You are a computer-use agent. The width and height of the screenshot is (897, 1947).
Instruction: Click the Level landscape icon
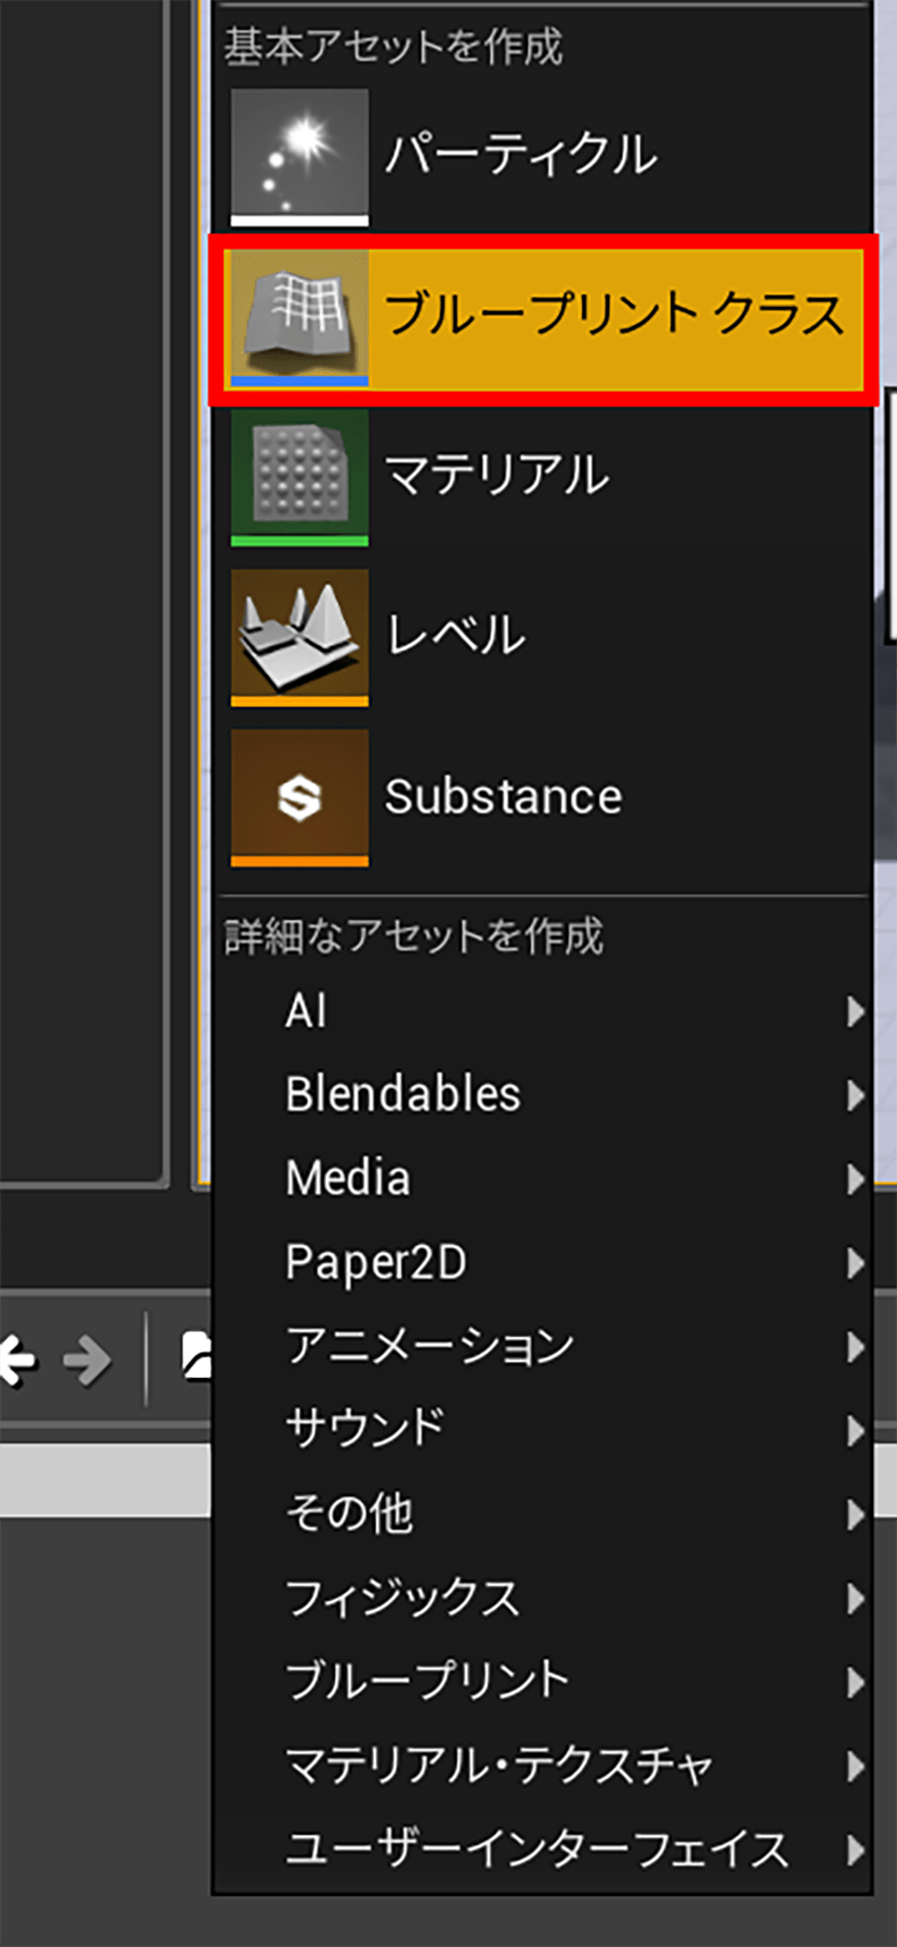299,638
